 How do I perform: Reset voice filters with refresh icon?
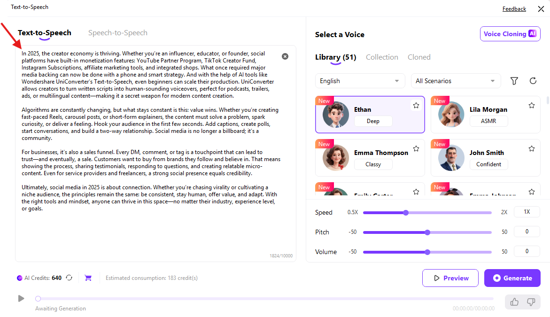point(533,81)
